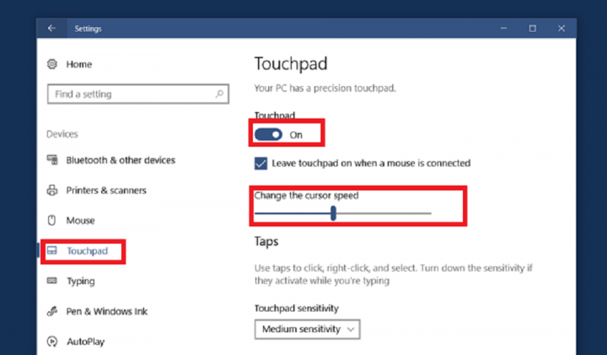Click the Pen & Windows Ink icon
This screenshot has width=607, height=355.
tap(52, 312)
